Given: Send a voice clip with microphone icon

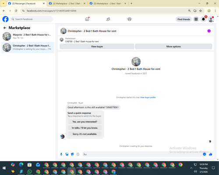Looking at the screenshot, I should click(61, 154).
